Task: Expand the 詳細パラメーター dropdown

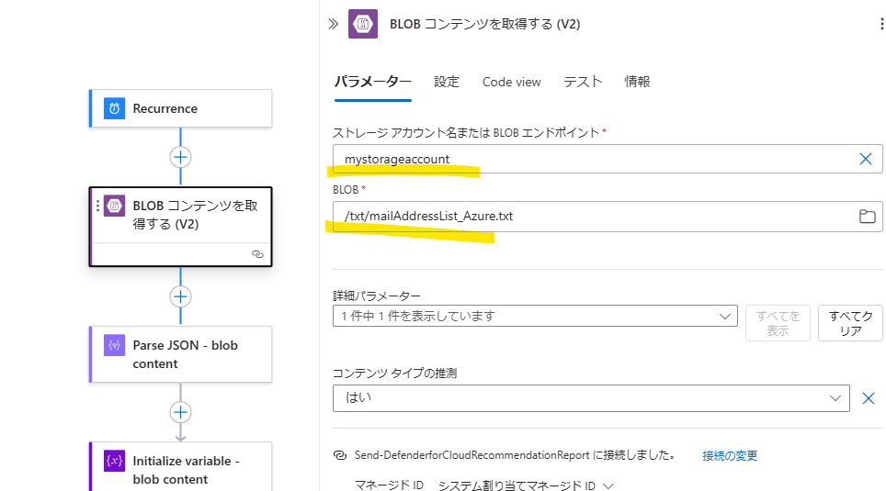Action: click(x=535, y=316)
